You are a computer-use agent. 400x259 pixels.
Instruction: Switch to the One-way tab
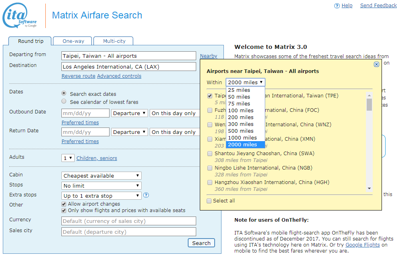(x=73, y=41)
